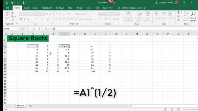Click Merge & Center
This screenshot has width=198, height=111.
84,19
